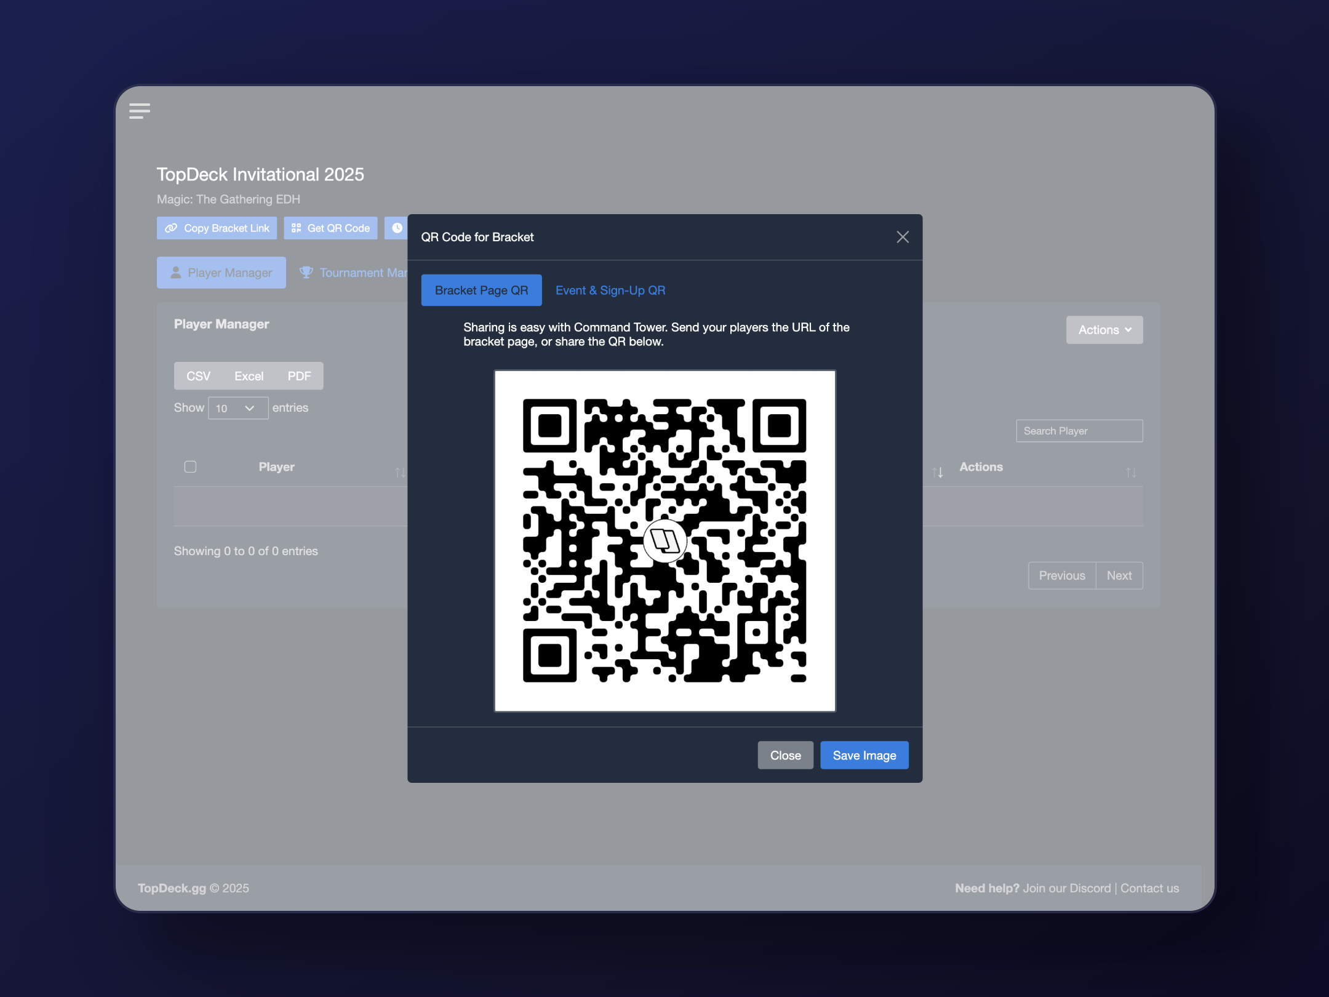
Task: Toggle the select-all players checkbox
Action: pyautogui.click(x=190, y=467)
